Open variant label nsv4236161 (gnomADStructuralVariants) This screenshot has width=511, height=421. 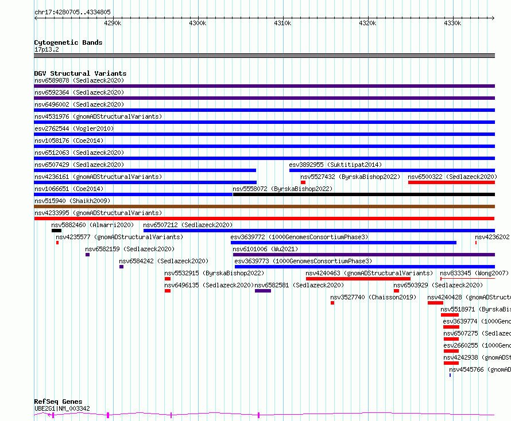pos(98,177)
